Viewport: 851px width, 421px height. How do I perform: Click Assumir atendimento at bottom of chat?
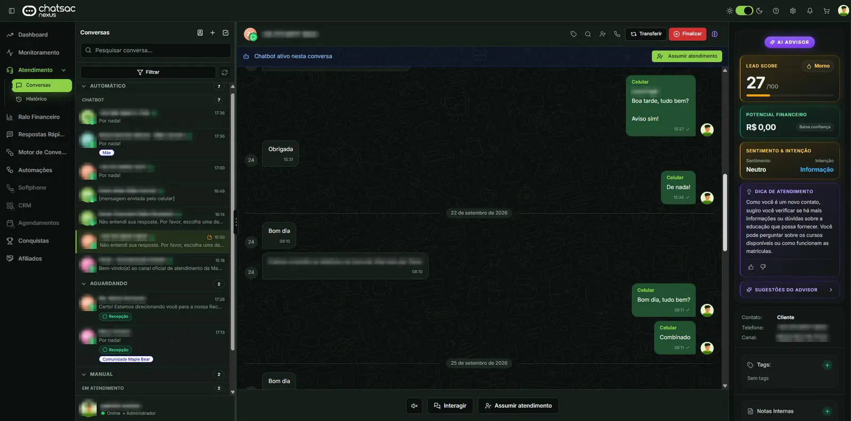518,406
